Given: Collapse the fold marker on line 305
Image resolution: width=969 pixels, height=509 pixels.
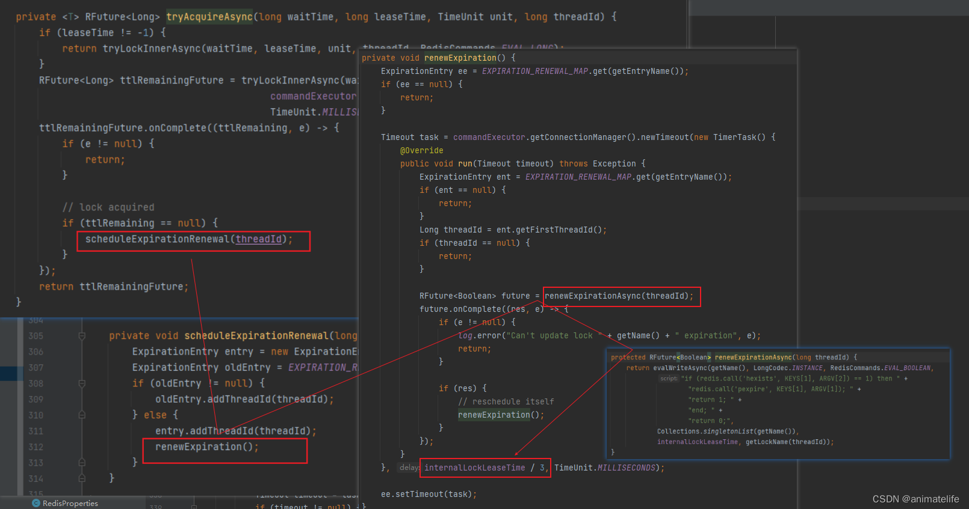Looking at the screenshot, I should coord(82,336).
